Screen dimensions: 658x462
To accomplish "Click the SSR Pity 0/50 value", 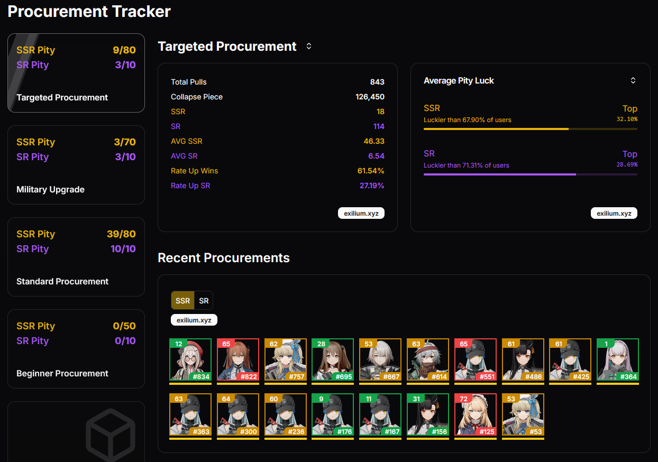I will (124, 326).
